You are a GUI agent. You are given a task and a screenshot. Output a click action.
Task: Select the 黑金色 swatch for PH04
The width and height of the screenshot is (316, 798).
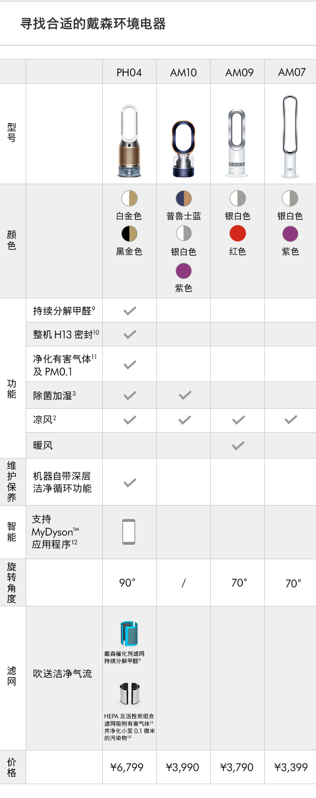coord(130,233)
